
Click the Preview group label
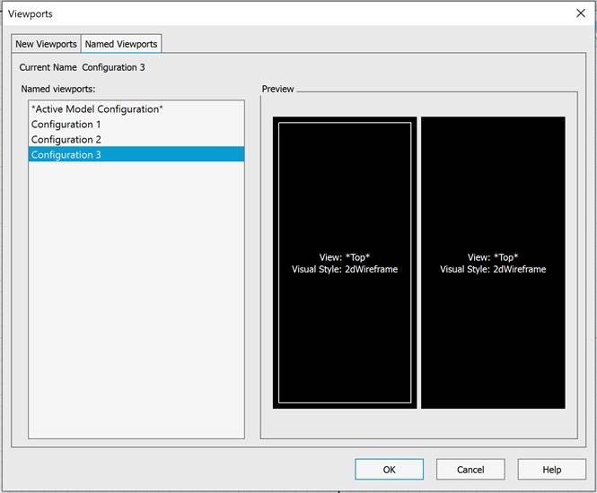[x=277, y=89]
